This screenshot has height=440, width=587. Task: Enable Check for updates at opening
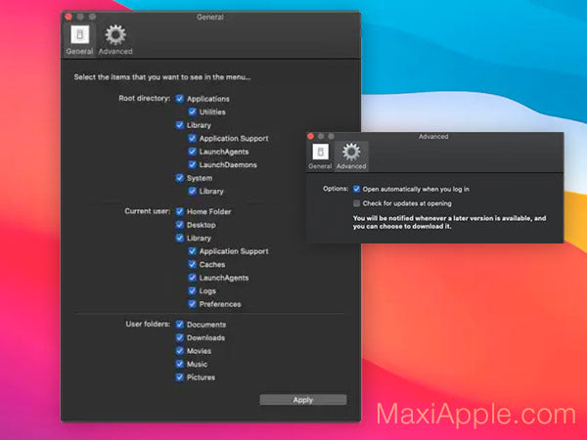click(356, 203)
